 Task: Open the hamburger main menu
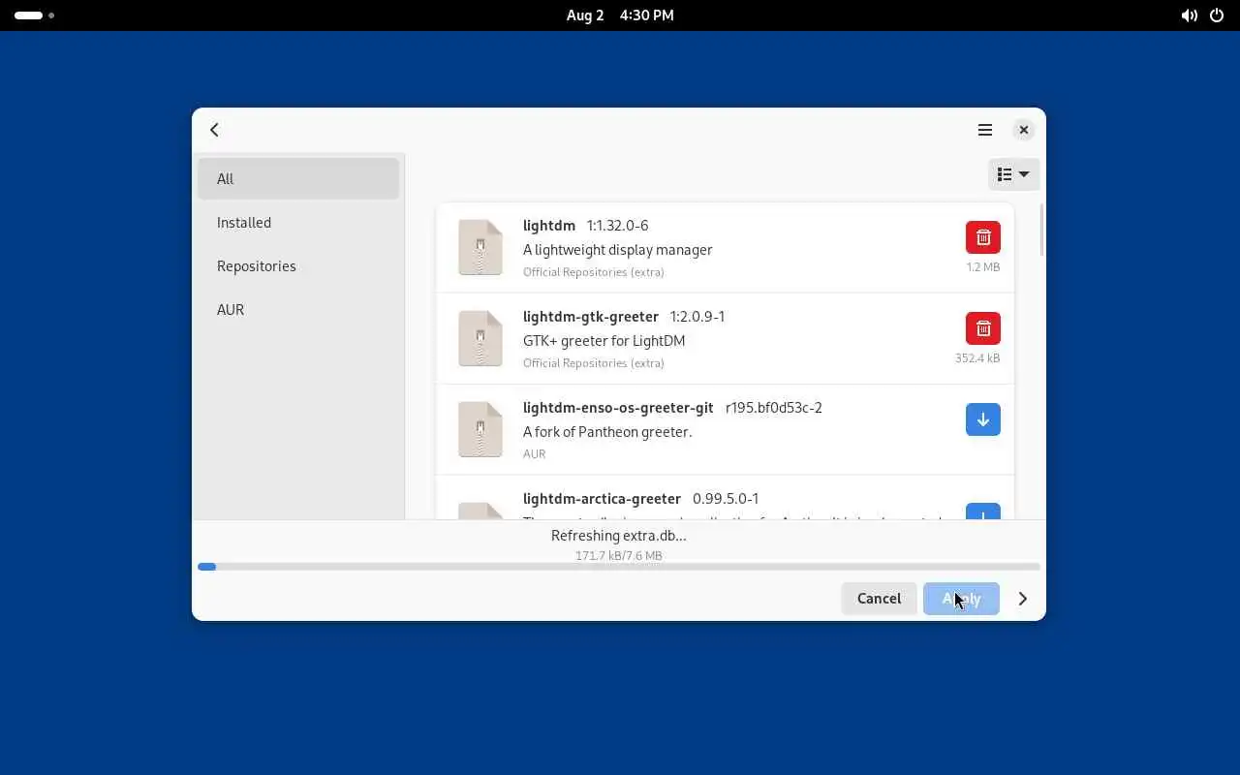click(x=985, y=130)
